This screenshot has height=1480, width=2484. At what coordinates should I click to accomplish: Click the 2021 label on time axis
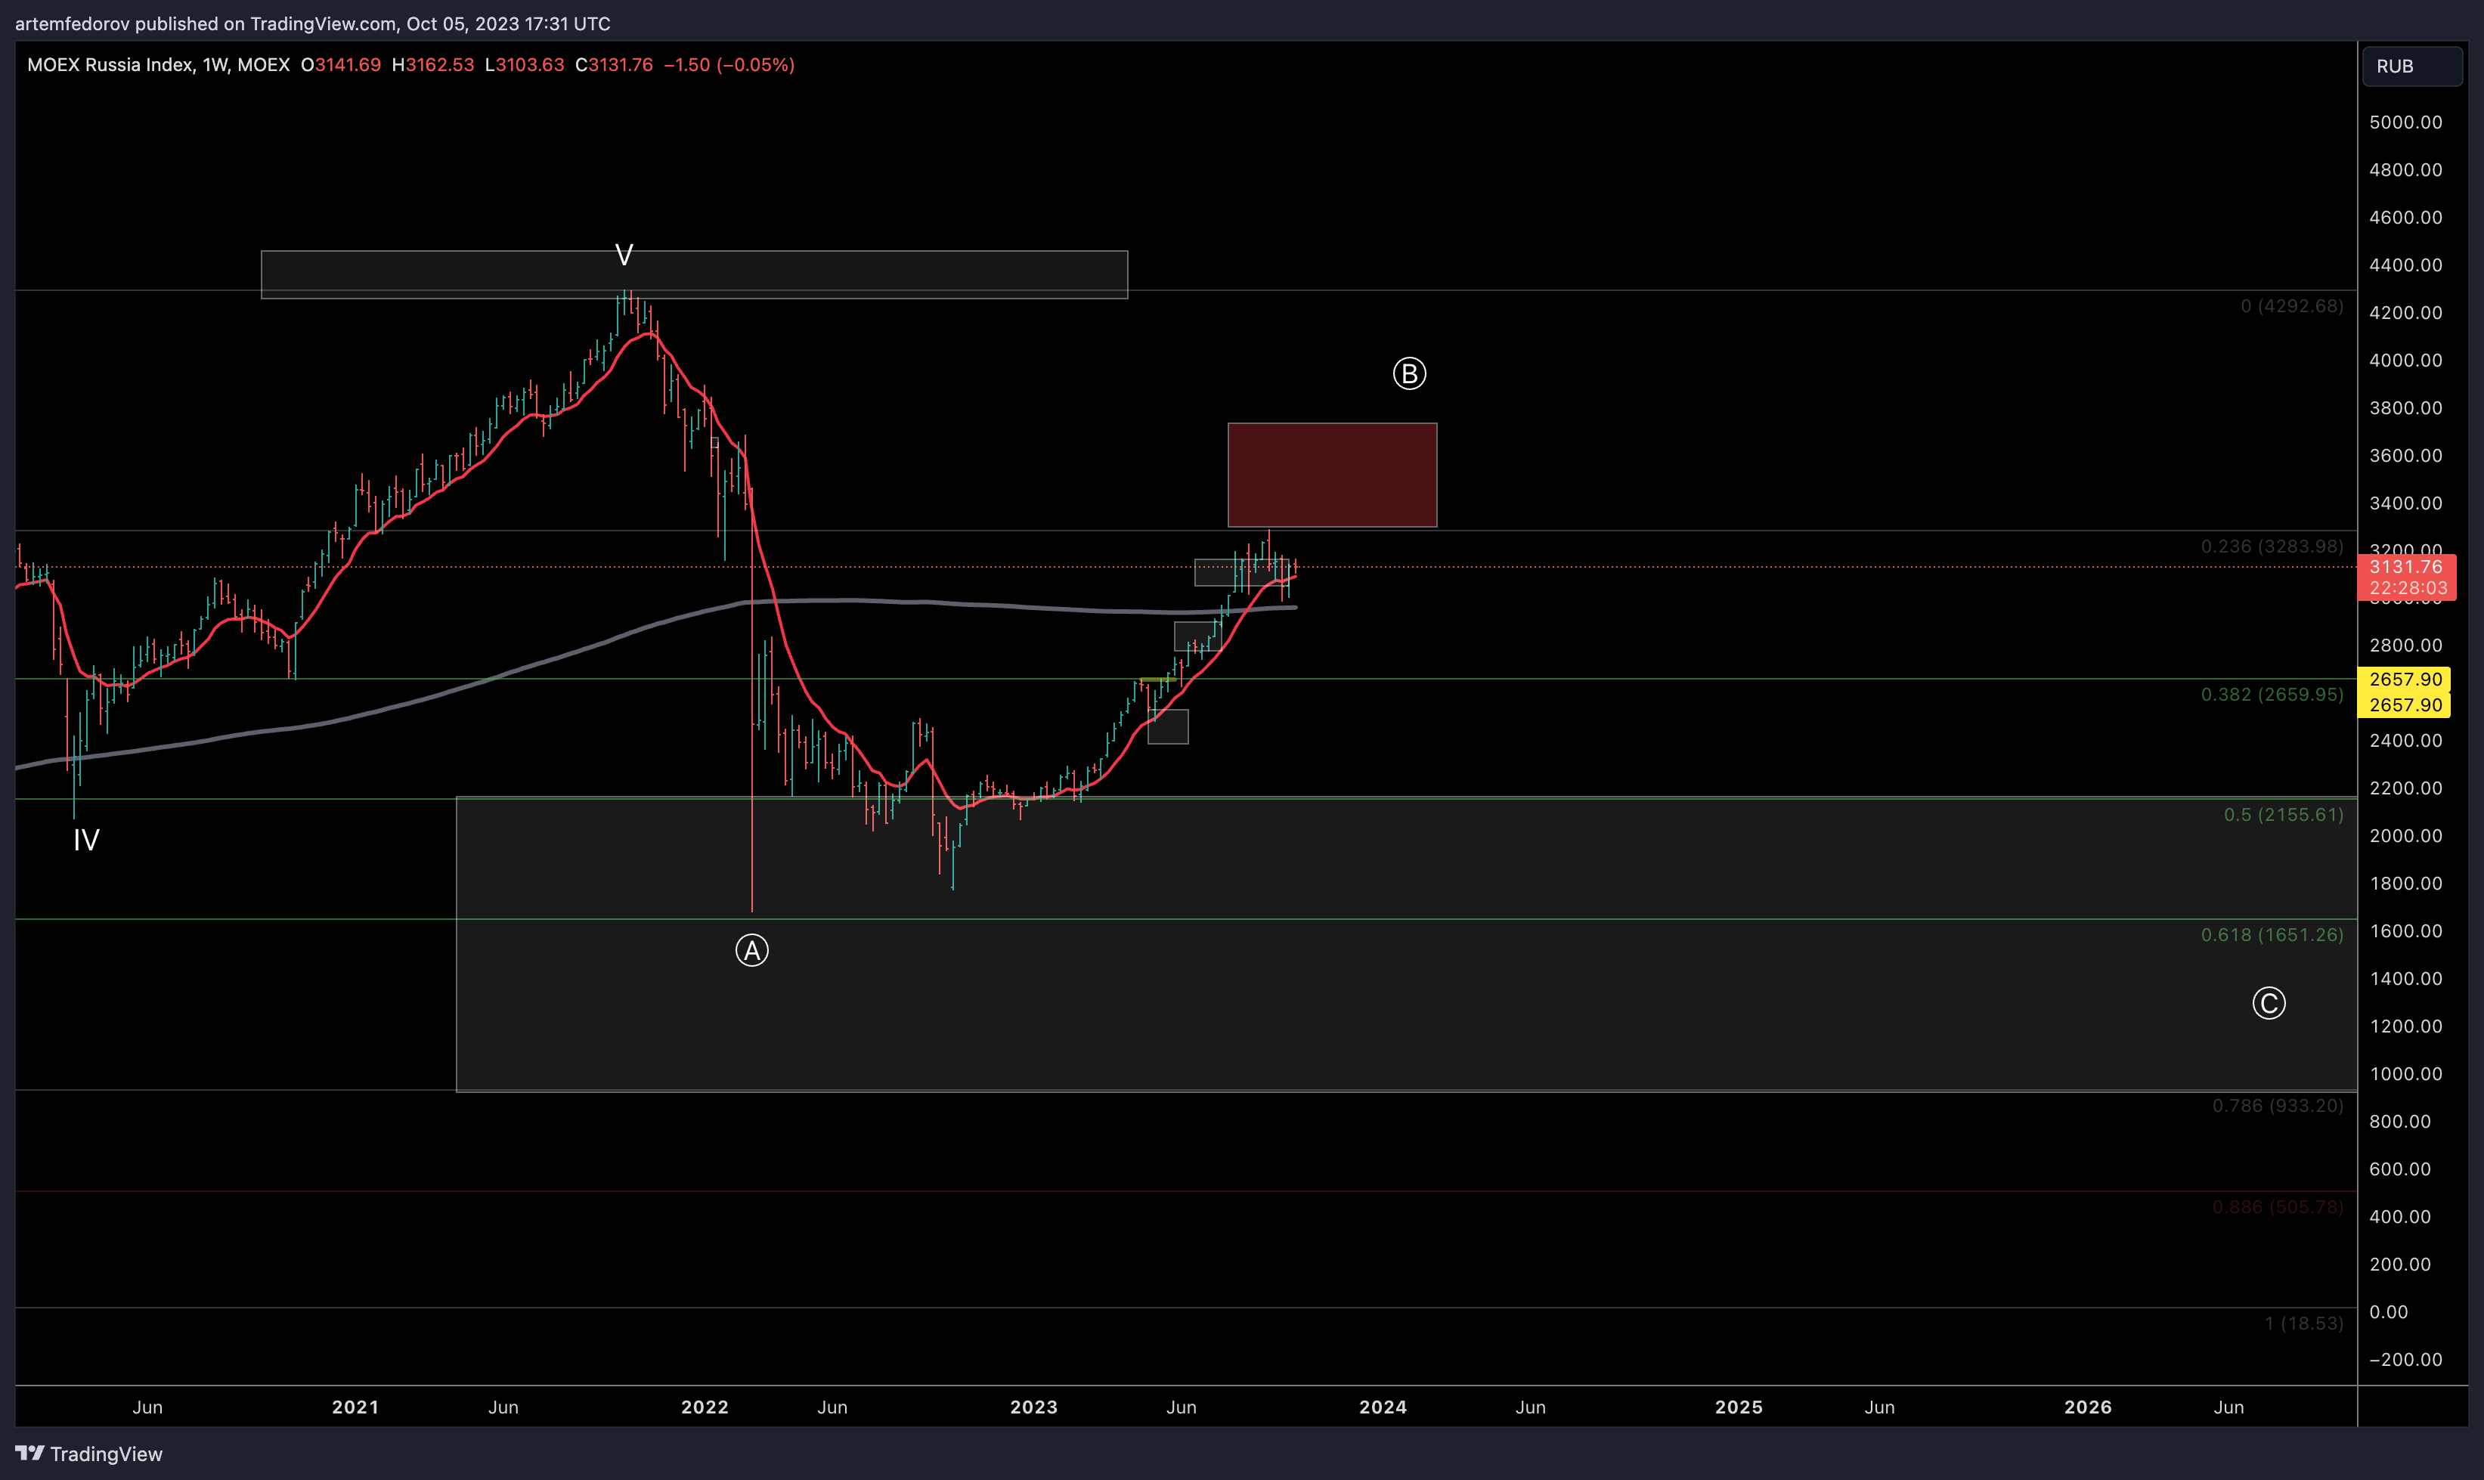(355, 1407)
